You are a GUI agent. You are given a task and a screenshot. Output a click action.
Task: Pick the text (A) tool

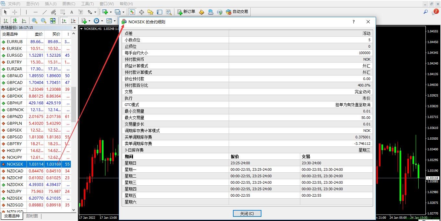click(72, 12)
